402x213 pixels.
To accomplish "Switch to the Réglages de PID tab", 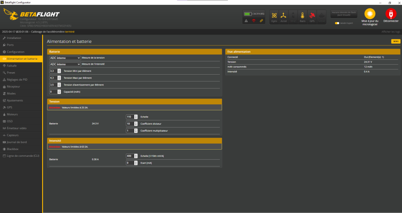I will click(17, 79).
